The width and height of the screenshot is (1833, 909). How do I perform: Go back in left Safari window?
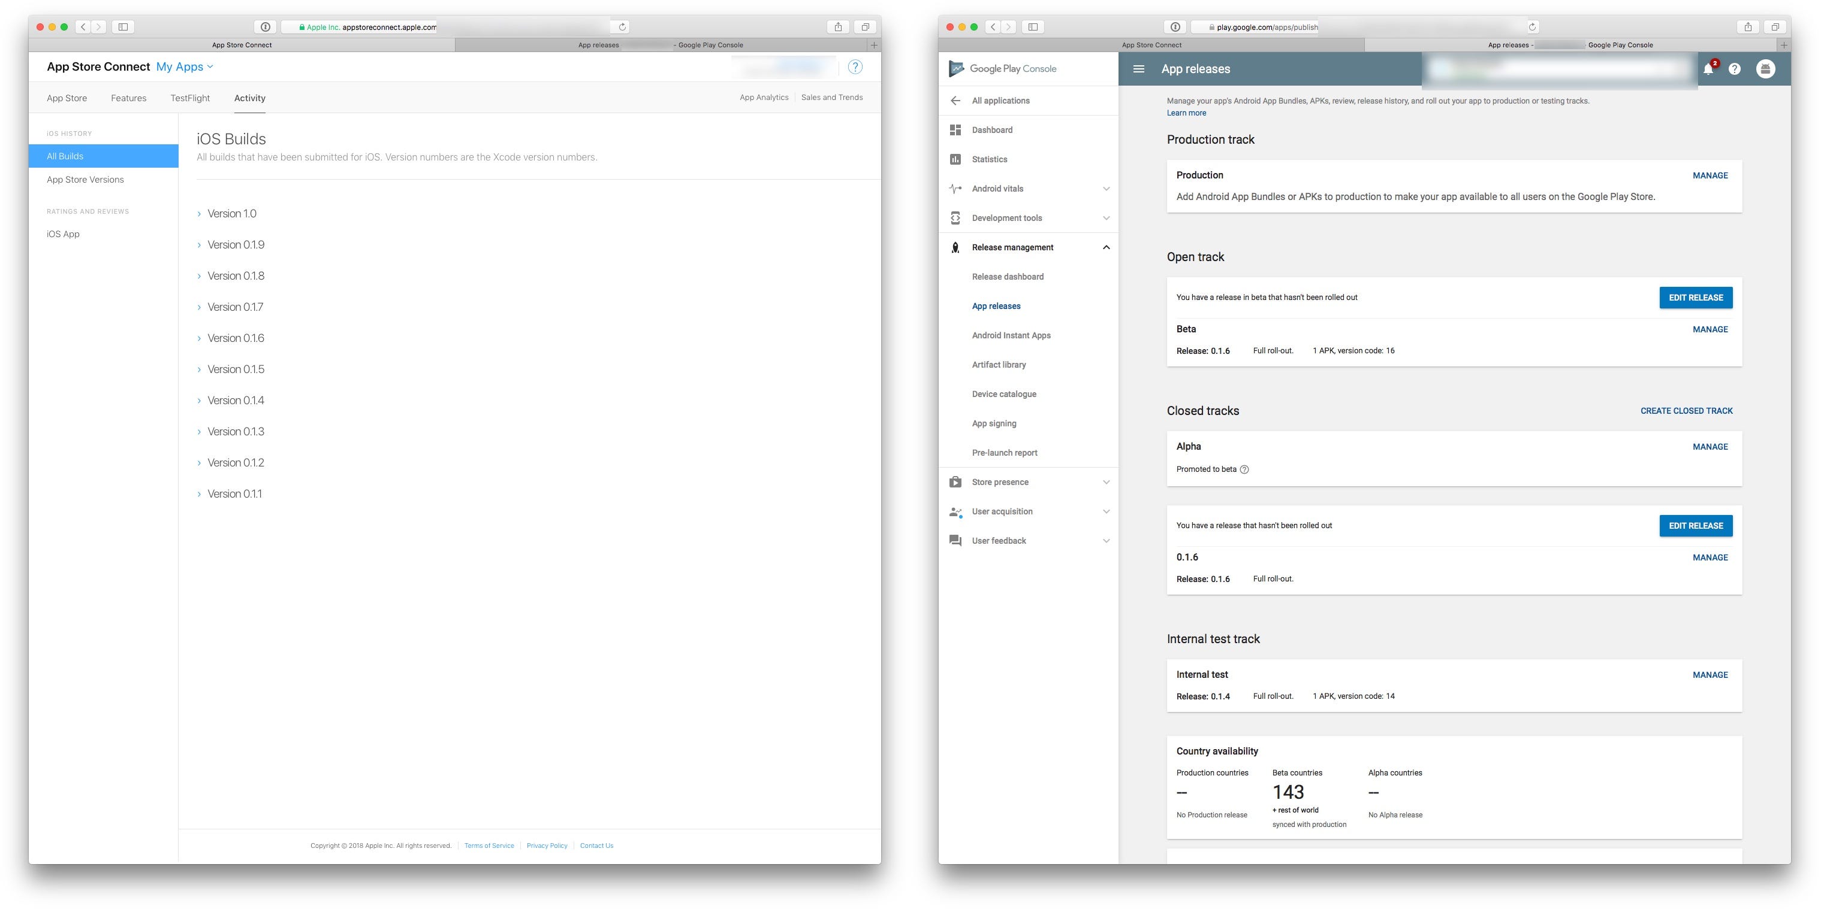pyautogui.click(x=83, y=27)
